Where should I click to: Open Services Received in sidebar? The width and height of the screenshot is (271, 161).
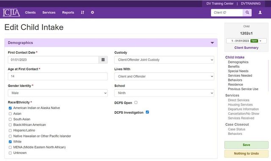tap(241, 118)
